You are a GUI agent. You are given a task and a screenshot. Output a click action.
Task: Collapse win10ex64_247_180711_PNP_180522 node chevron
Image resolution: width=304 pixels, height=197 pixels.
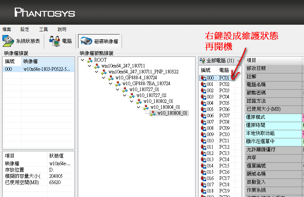[96, 72]
